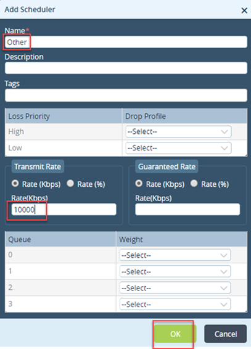Open Low loss priority Drop Profile dropdown
The width and height of the screenshot is (251, 349).
[178, 148]
